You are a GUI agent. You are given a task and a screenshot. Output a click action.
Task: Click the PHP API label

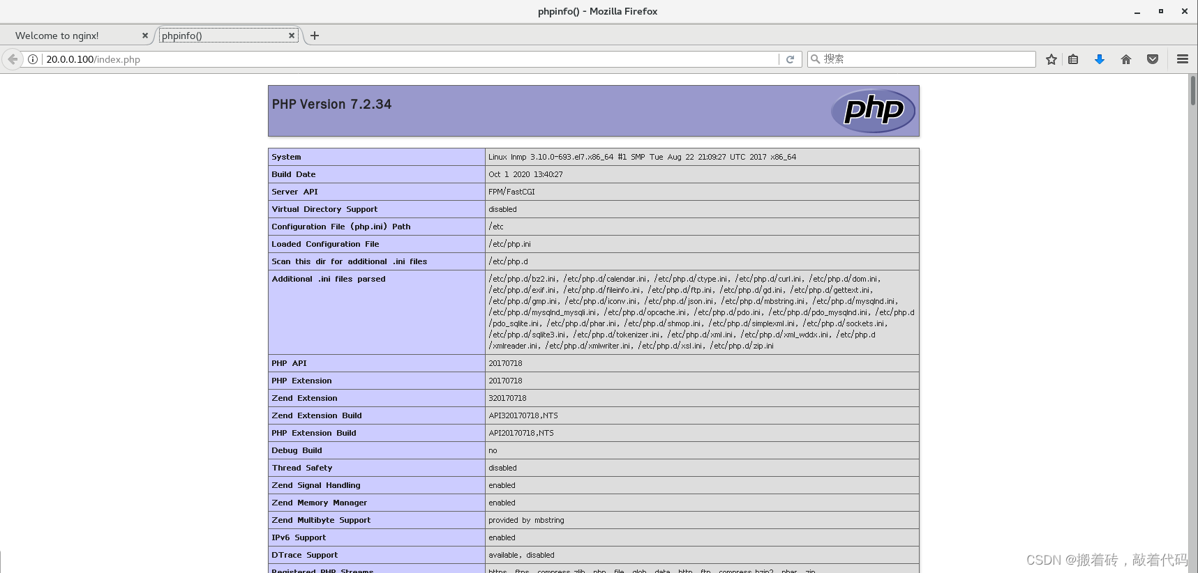289,363
